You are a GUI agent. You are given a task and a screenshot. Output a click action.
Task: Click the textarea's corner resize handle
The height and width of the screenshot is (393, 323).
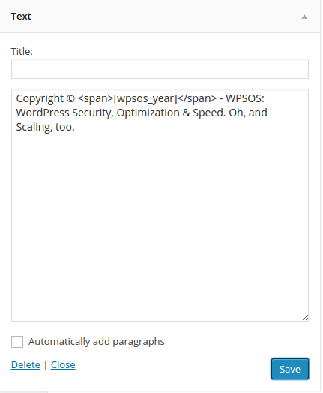tap(305, 318)
